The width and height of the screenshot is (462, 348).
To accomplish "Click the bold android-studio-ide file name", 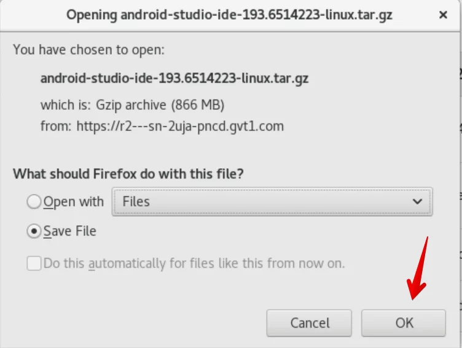I will (174, 79).
